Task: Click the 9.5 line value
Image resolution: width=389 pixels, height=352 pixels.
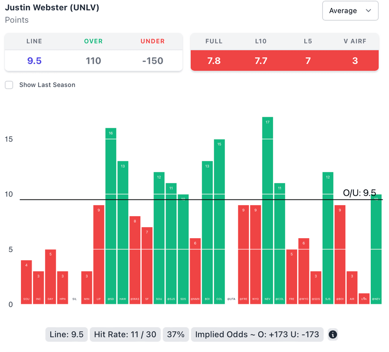Action: click(34, 61)
